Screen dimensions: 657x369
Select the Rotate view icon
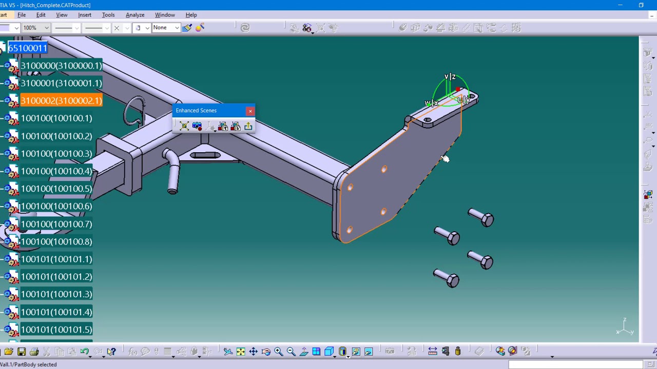(266, 352)
